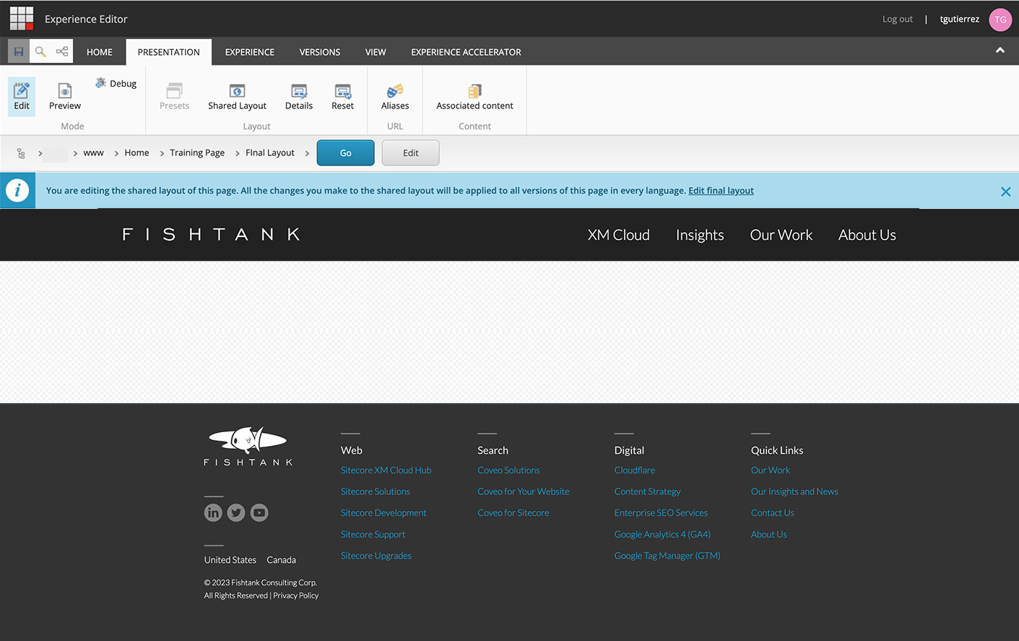Open layout Presets
The height and width of the screenshot is (641, 1019).
pyautogui.click(x=174, y=96)
